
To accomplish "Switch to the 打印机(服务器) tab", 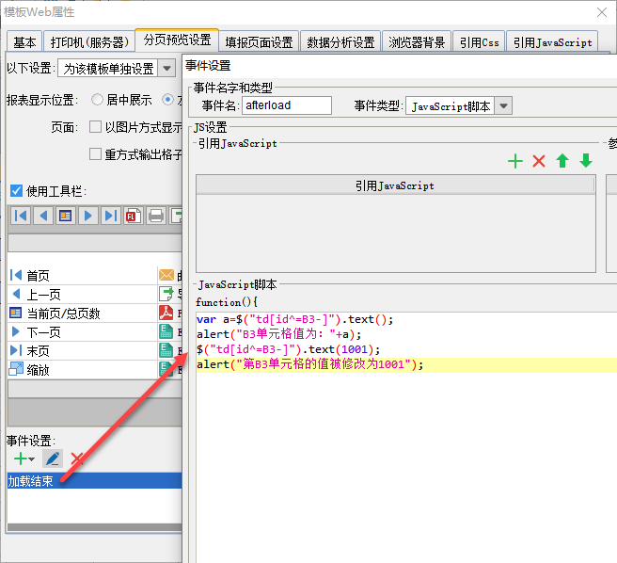I will point(89,41).
